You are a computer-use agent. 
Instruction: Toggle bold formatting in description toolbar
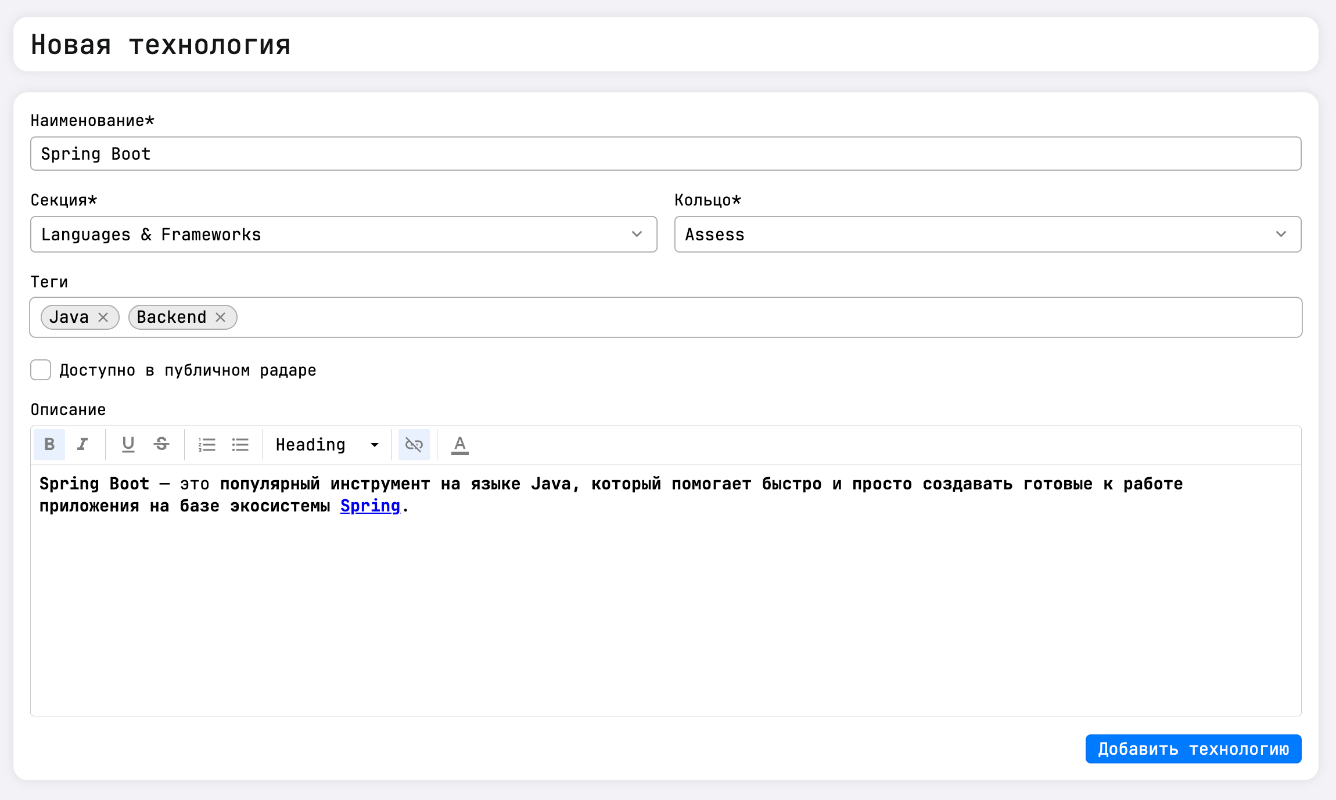(49, 445)
